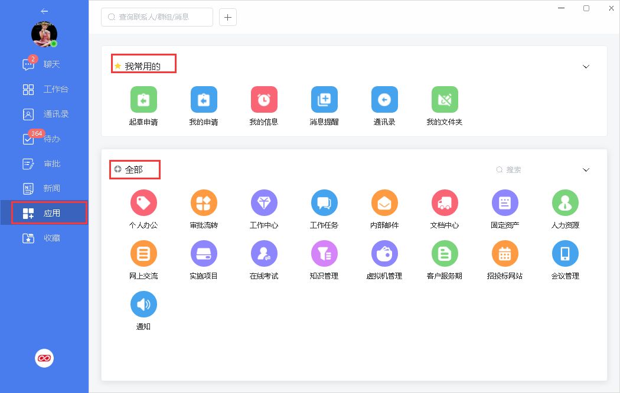Click the back arrow above avatar
The width and height of the screenshot is (620, 393).
pos(44,11)
